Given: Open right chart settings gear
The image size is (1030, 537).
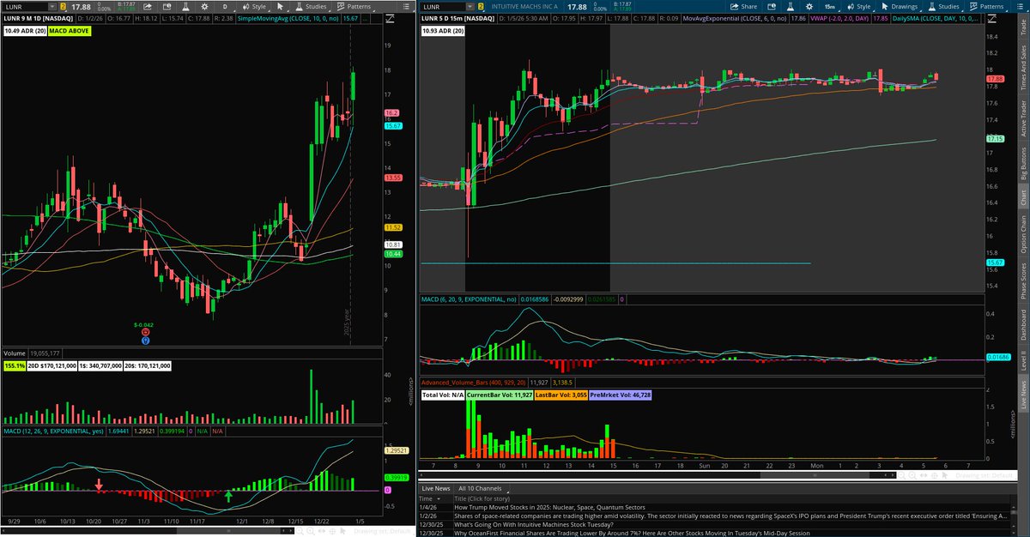Looking at the screenshot, I should point(809,7).
